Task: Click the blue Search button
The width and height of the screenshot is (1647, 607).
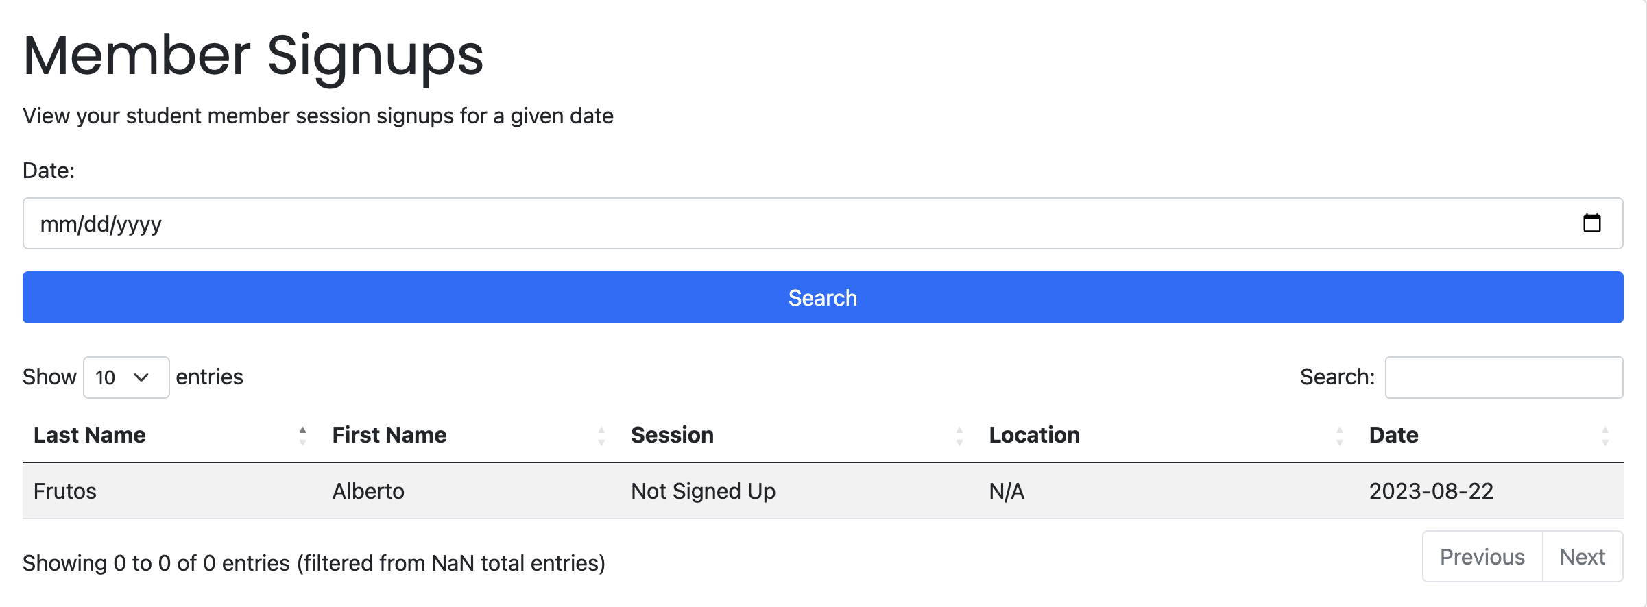Action: 823,297
